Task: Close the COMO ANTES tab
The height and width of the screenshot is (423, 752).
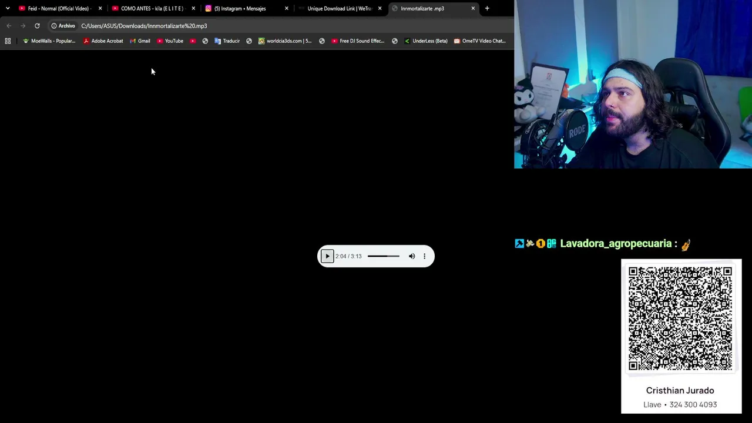Action: [x=193, y=8]
